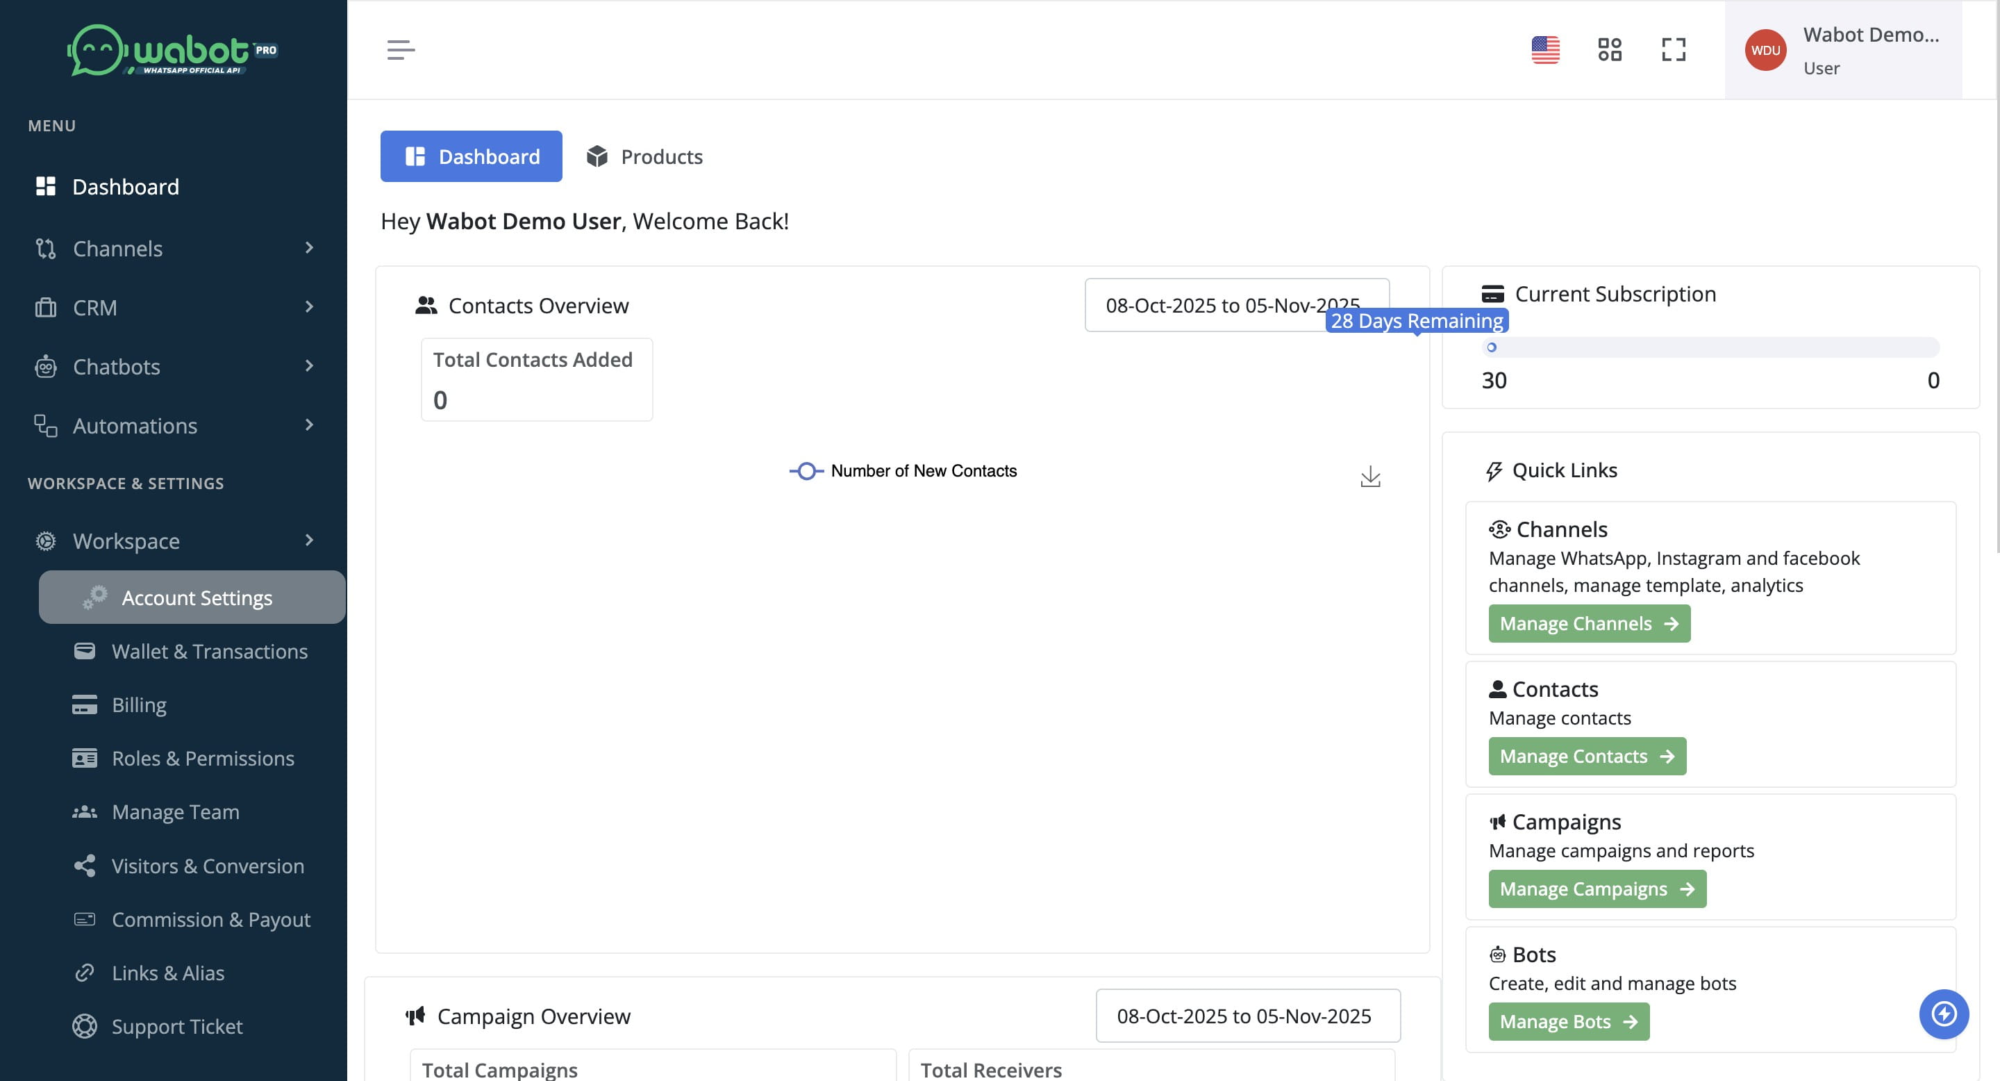Open the US flag language selector

(1545, 50)
